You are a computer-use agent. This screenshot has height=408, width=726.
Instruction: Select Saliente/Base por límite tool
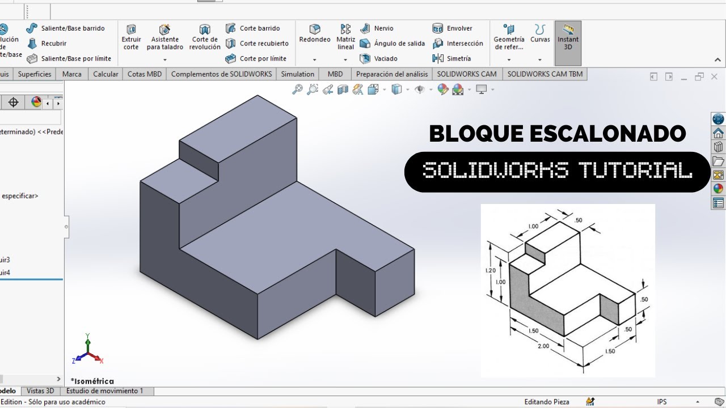coord(69,58)
